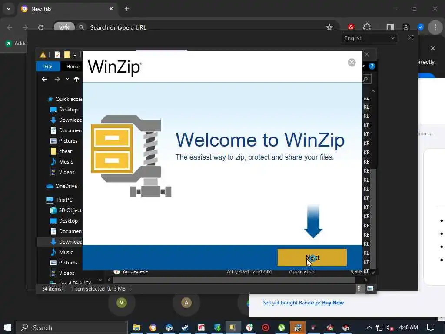Go back in File Explorer navigation
This screenshot has height=334, width=445.
[x=44, y=79]
